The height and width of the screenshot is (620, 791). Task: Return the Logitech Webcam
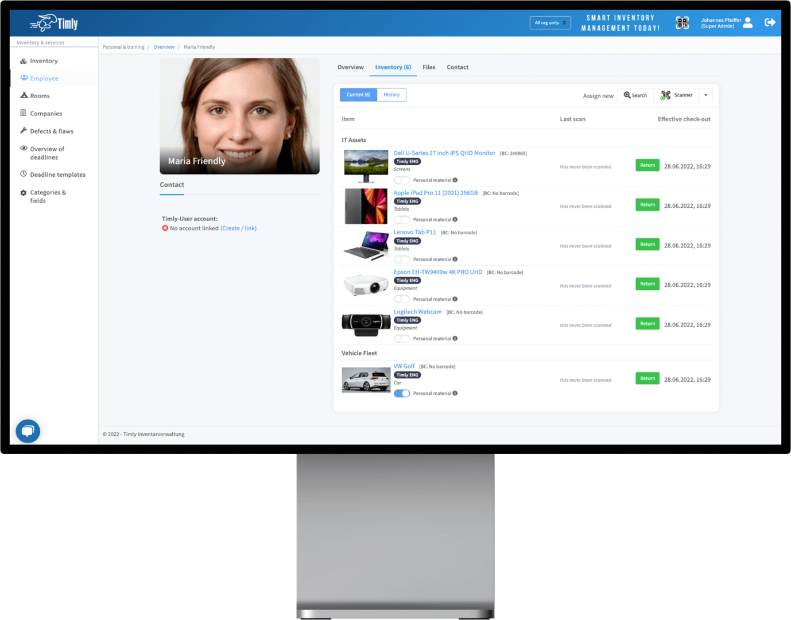[x=647, y=324]
